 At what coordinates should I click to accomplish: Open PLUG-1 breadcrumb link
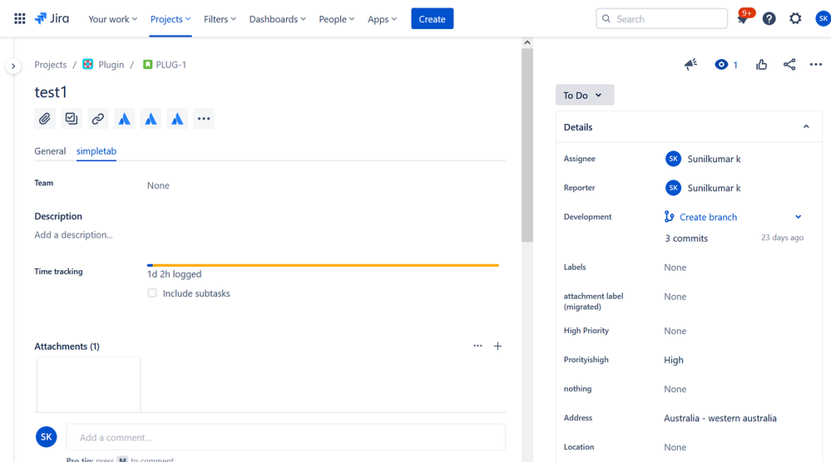coord(171,65)
